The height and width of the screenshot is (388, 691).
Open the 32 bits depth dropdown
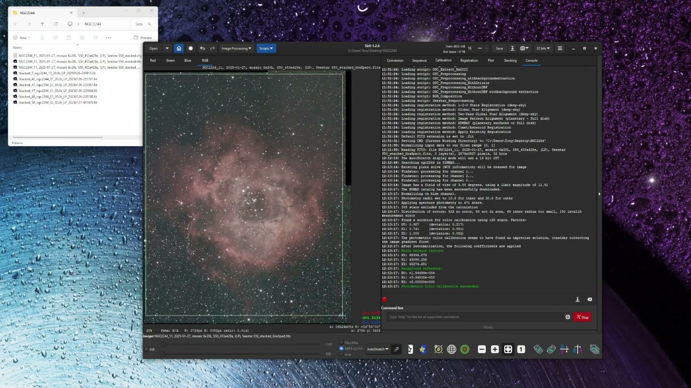(543, 48)
